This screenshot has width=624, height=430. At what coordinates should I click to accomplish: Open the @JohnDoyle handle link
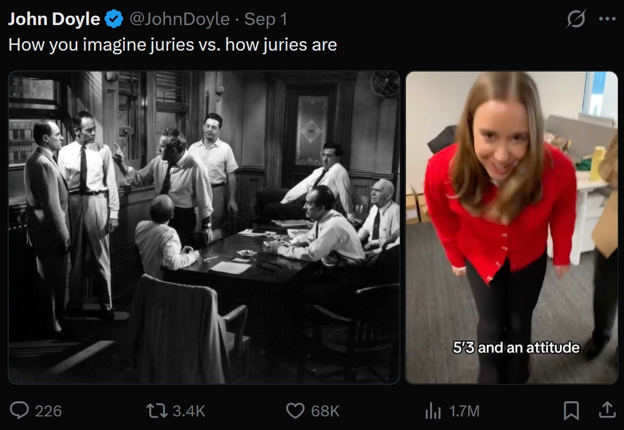(x=179, y=19)
